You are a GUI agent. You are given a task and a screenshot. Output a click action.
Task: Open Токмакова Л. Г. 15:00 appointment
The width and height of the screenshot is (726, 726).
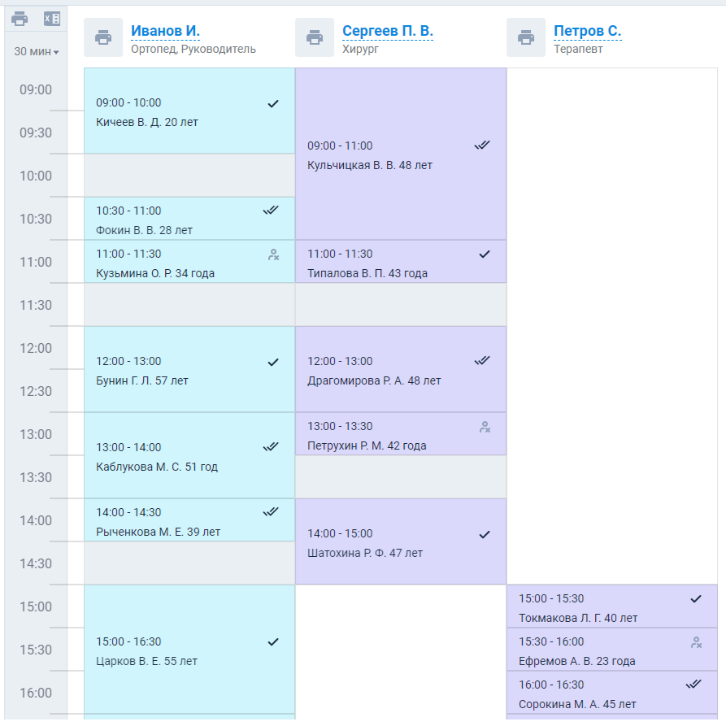(x=612, y=606)
